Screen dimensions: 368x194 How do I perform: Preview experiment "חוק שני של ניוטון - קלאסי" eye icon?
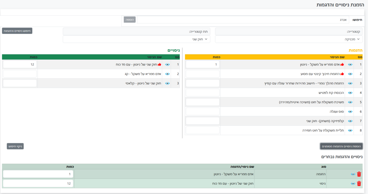pos(167,83)
